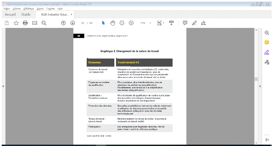
Task: Expand the fit page options arrow
Action: (163, 23)
